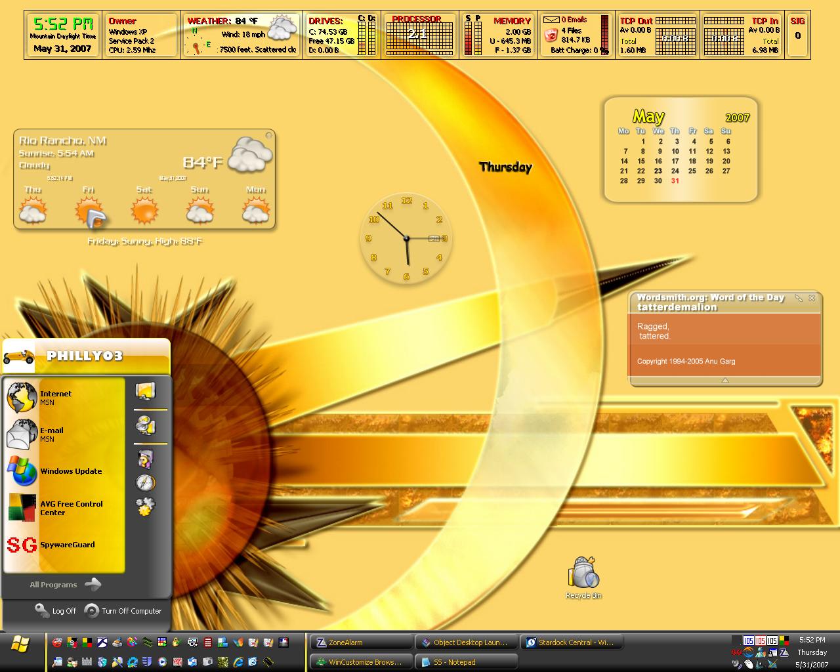Collapse the Word of the Day widget arrow
This screenshot has height=672, width=840.
pyautogui.click(x=725, y=380)
